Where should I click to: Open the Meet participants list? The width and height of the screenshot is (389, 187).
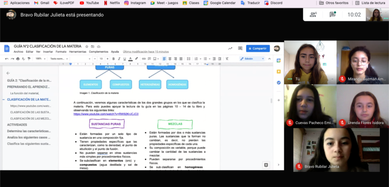coord(313,14)
